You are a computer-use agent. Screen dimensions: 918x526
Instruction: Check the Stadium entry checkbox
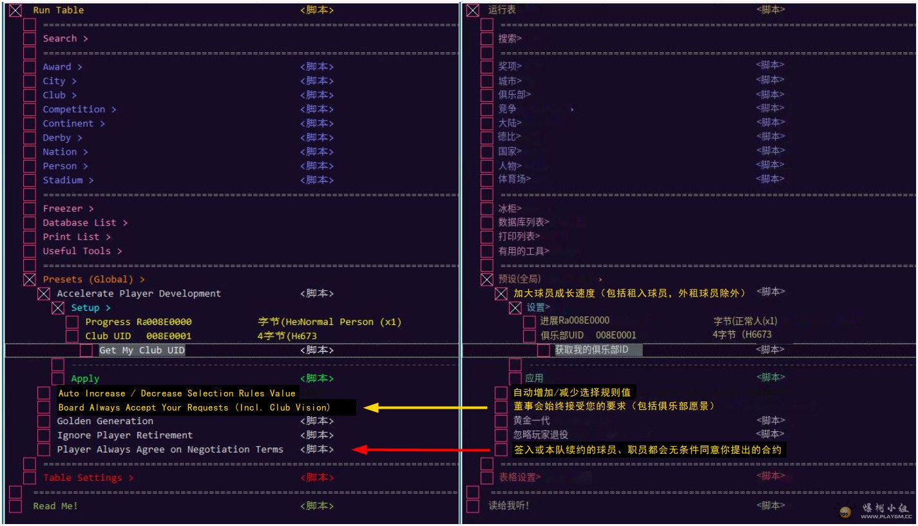30,180
